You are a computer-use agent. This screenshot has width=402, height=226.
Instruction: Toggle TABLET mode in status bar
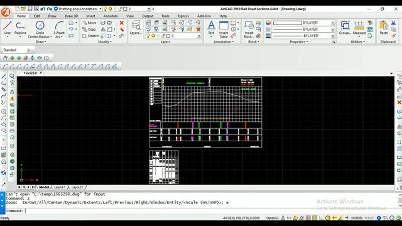pos(369,218)
